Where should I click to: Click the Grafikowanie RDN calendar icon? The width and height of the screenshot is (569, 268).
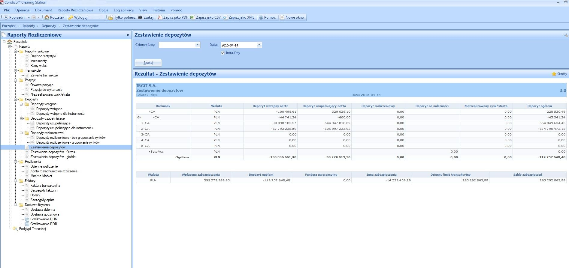click(x=27, y=219)
